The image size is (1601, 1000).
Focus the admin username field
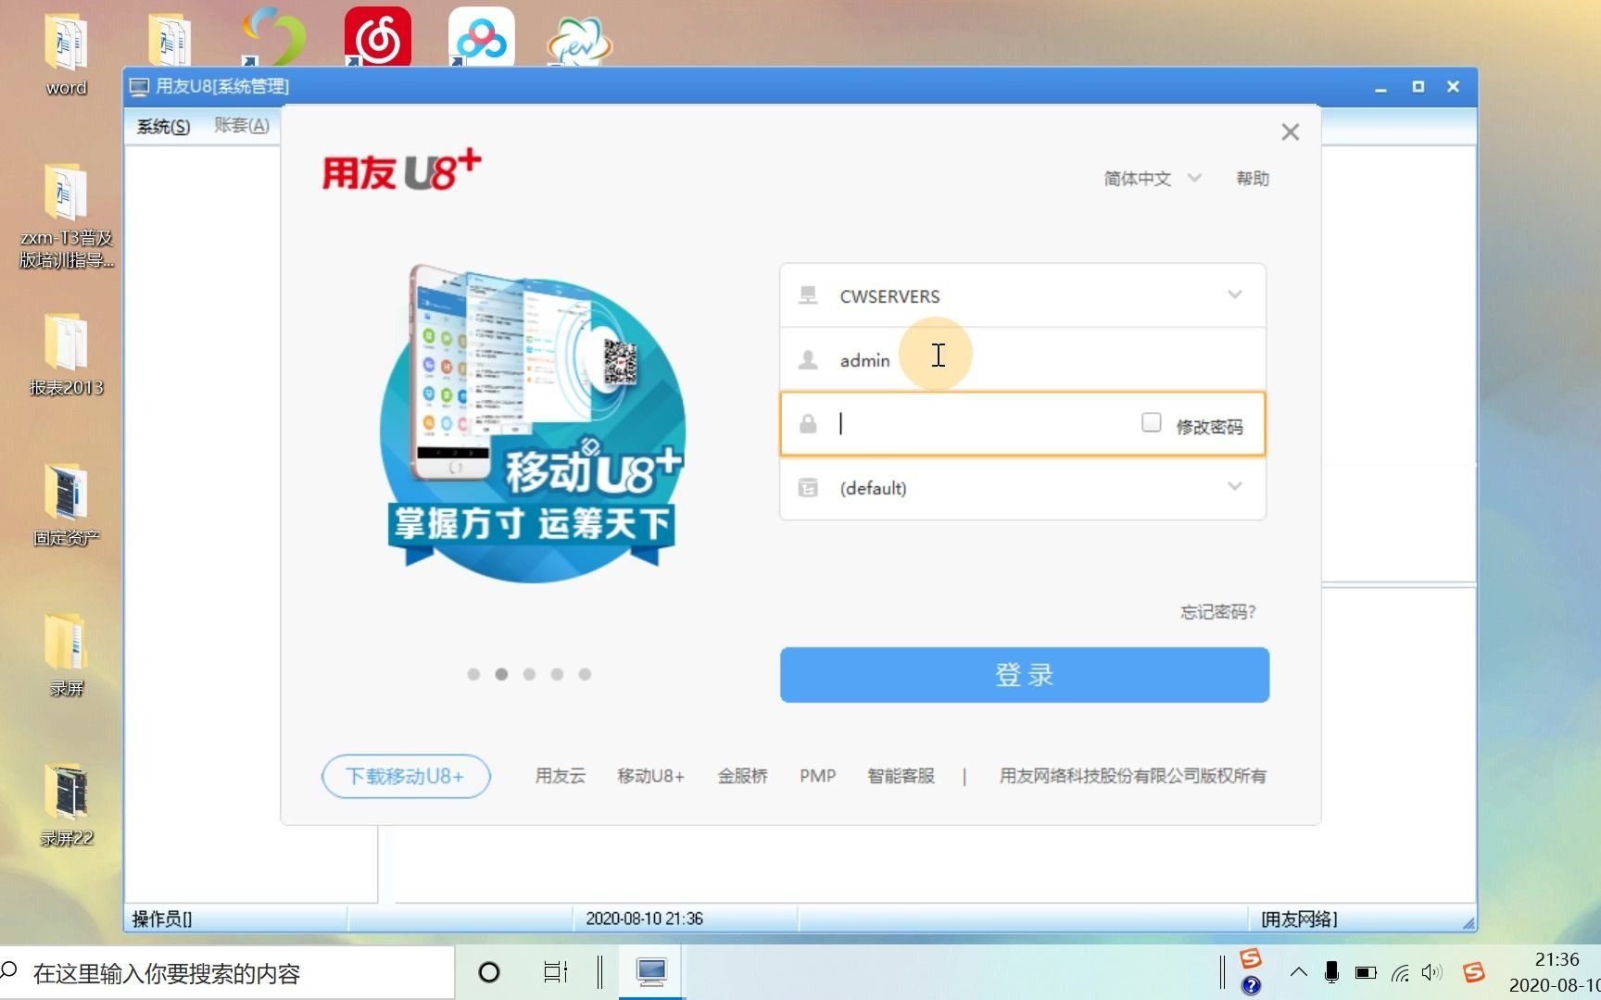(x=1023, y=360)
